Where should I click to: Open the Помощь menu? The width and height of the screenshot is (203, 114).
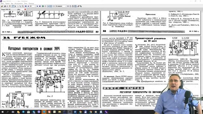(x=31, y=3)
